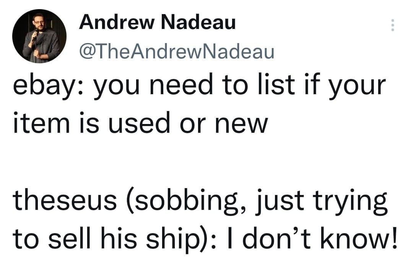Open the Andrew Nadeau display name

click(x=157, y=23)
